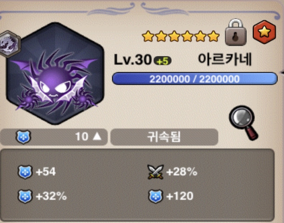Tap the white upward triangle arrow

97,136
